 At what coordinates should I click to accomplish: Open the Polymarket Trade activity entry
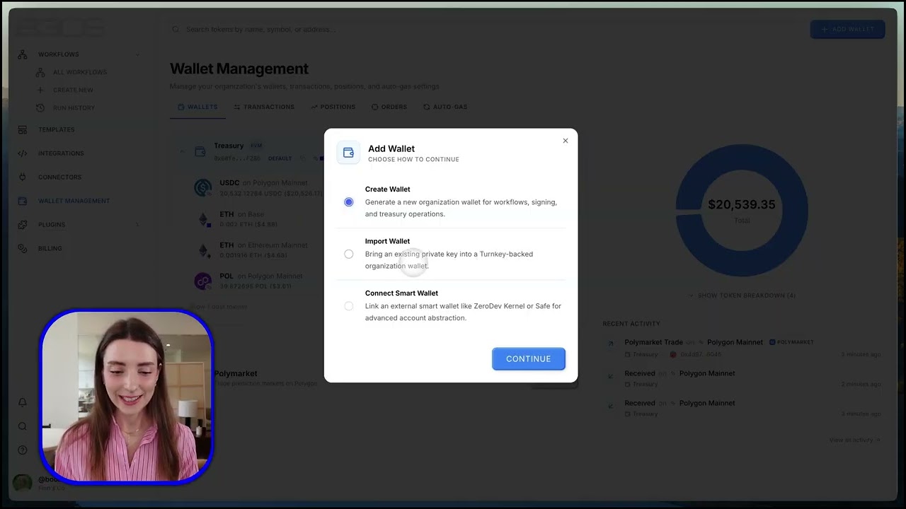[x=742, y=348]
